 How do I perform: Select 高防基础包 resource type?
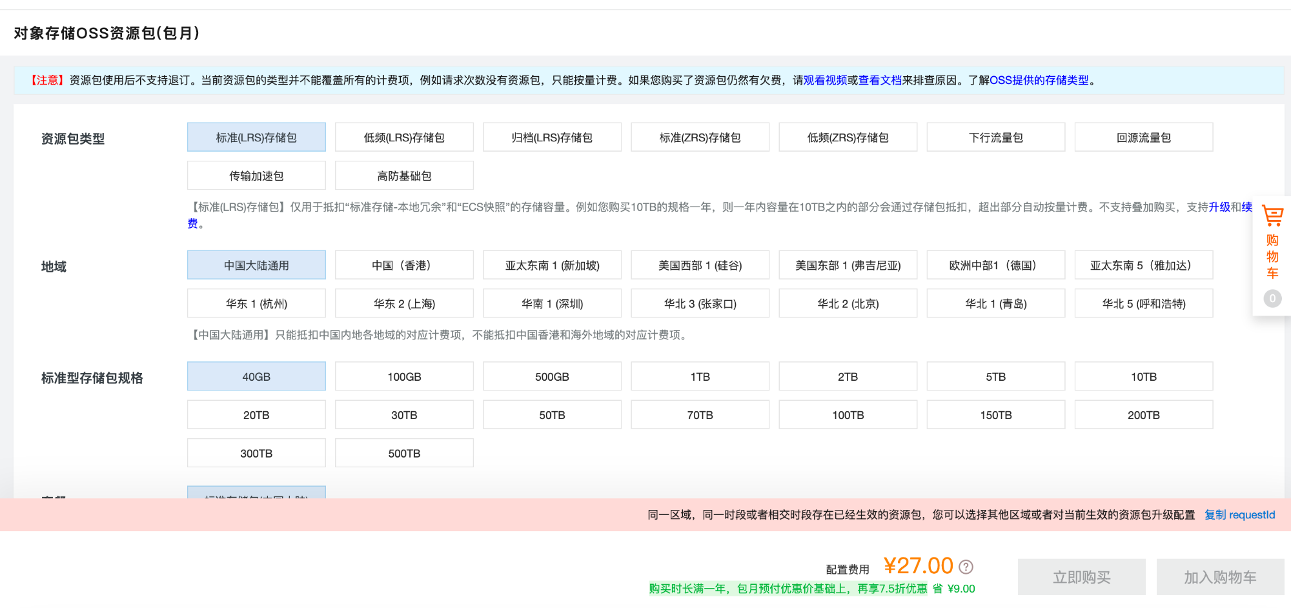pos(404,176)
